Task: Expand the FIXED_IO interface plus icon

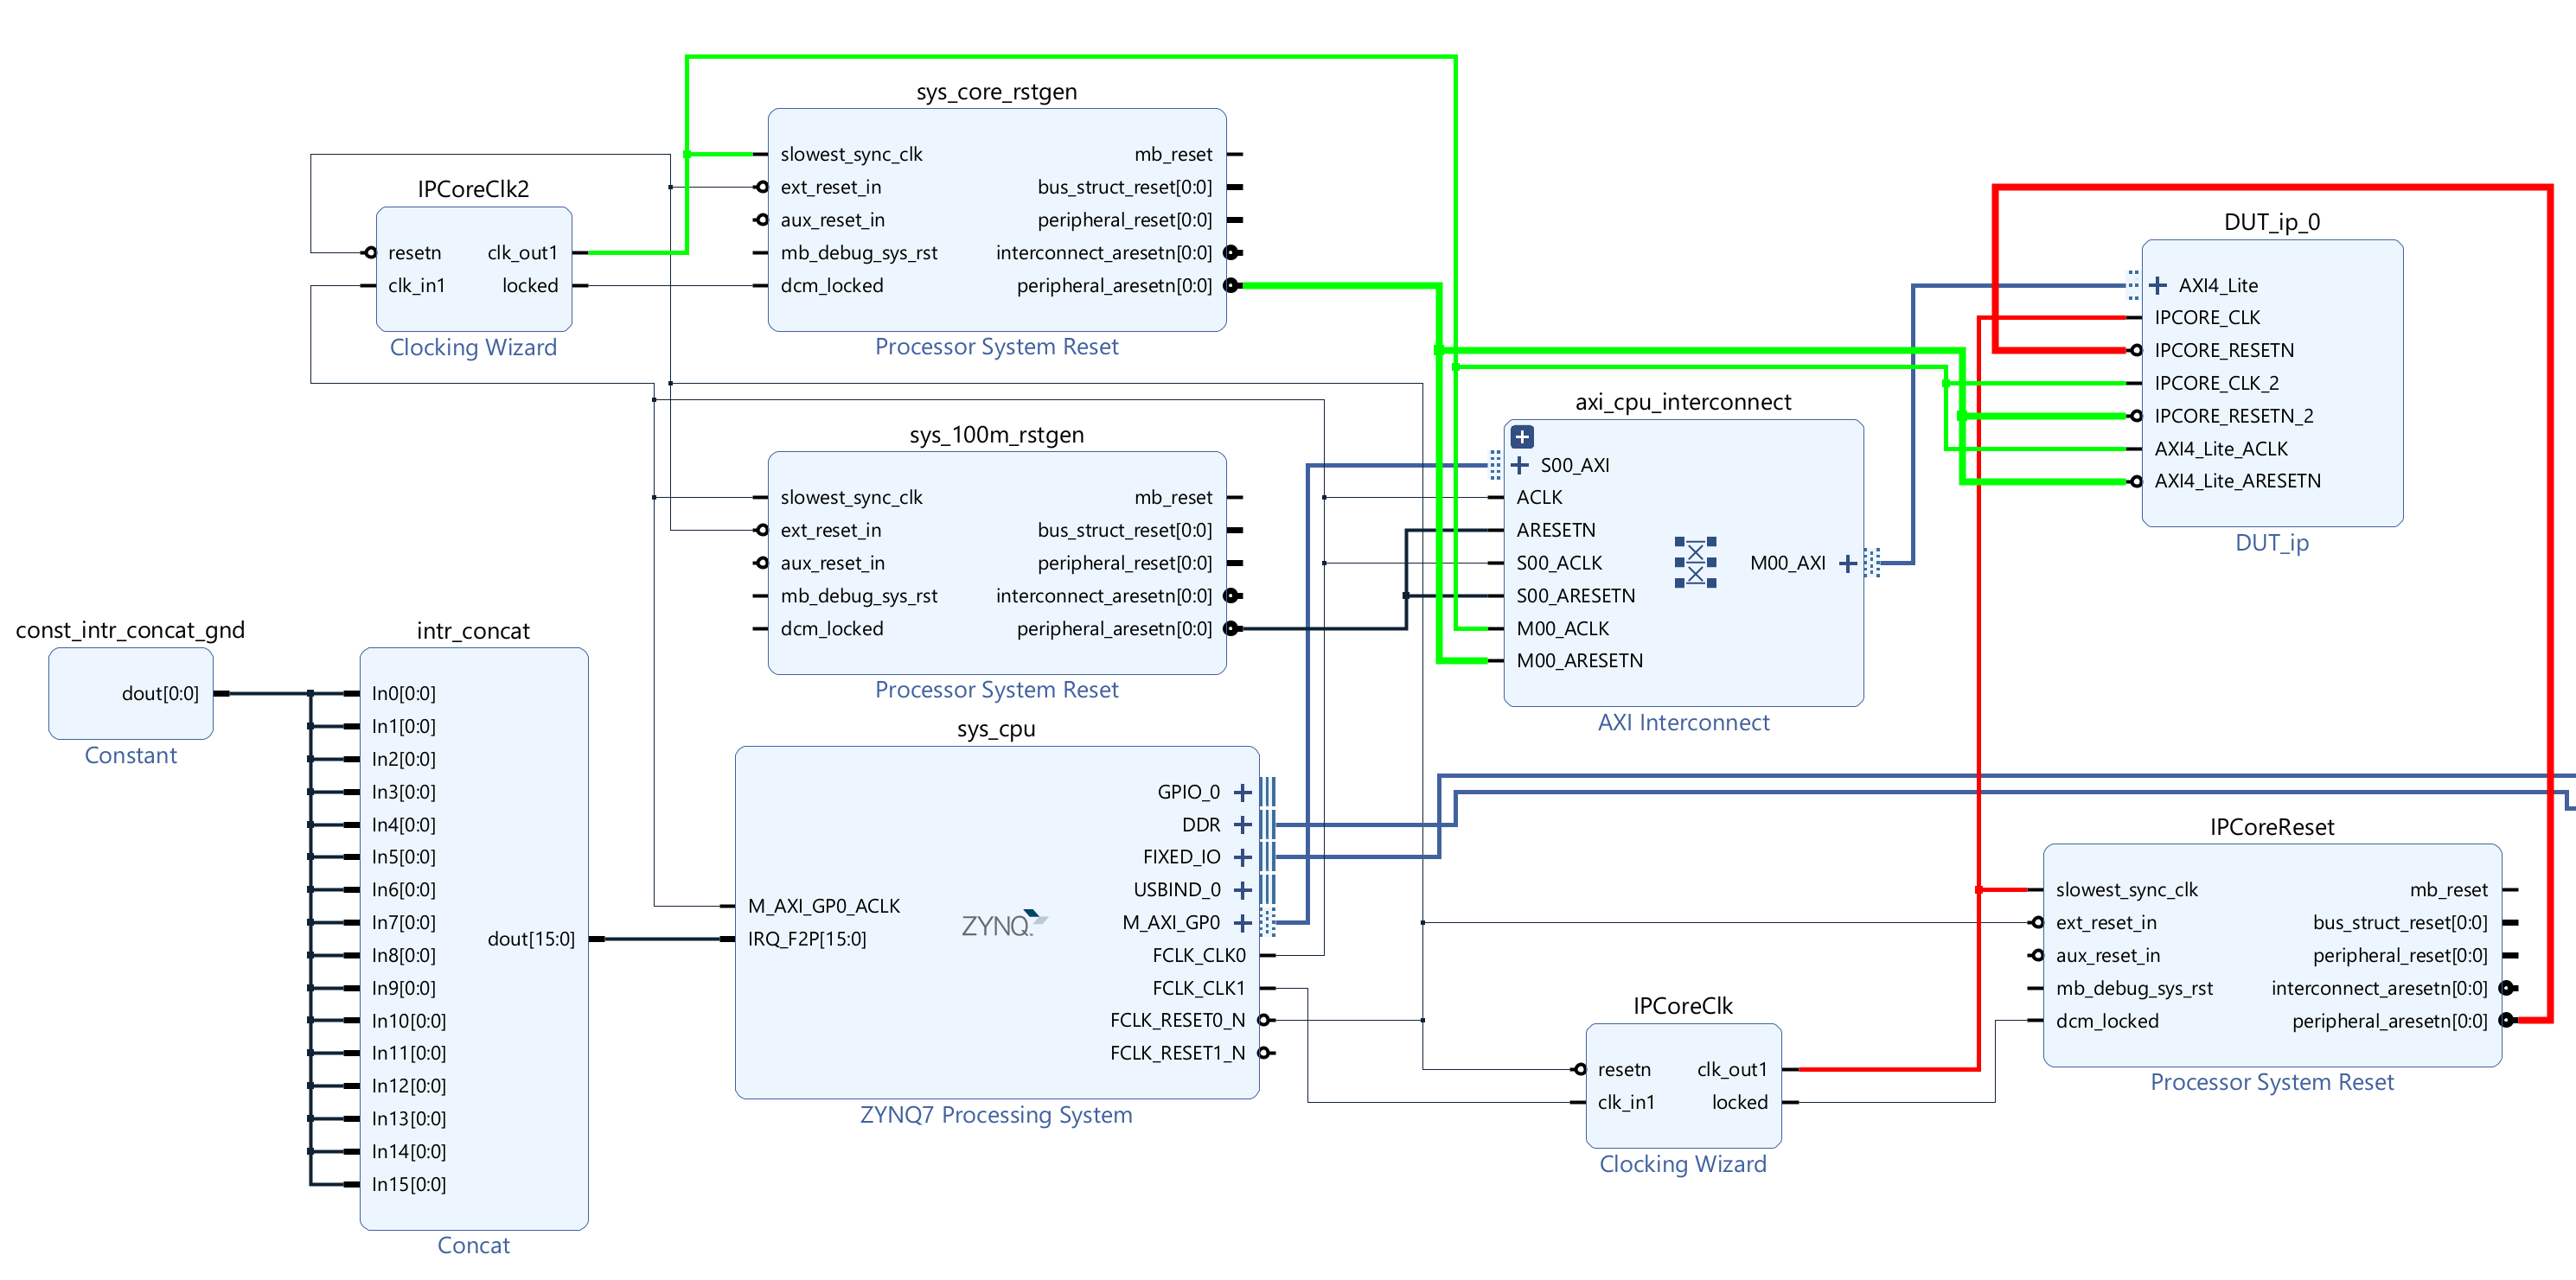Action: click(x=1243, y=857)
